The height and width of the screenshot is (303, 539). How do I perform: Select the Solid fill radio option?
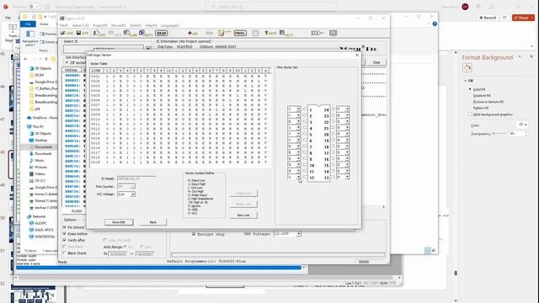coord(470,89)
